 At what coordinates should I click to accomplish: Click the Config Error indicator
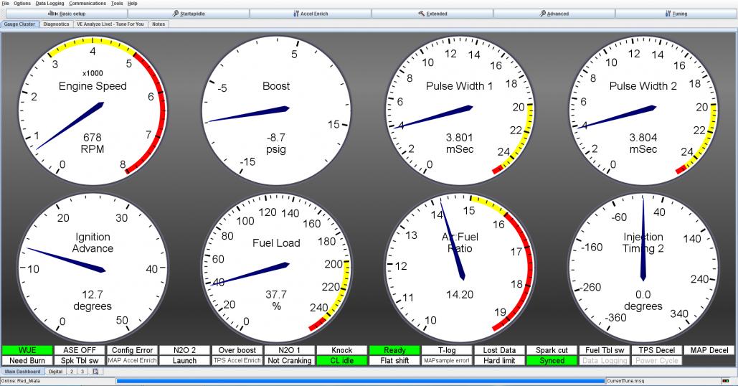(x=132, y=350)
